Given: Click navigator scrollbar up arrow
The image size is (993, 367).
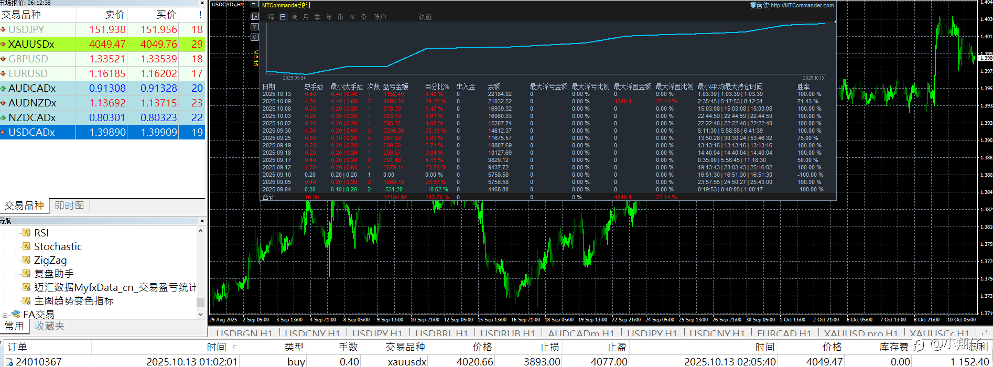Looking at the screenshot, I should pyautogui.click(x=200, y=231).
